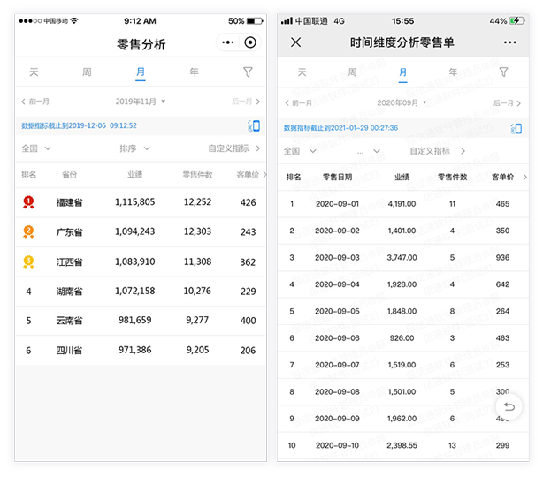
Task: Tap the rank 3 yellow medal for 江西省
Action: 28,261
